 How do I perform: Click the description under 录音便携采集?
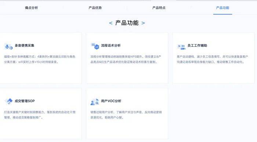[x=40, y=59]
